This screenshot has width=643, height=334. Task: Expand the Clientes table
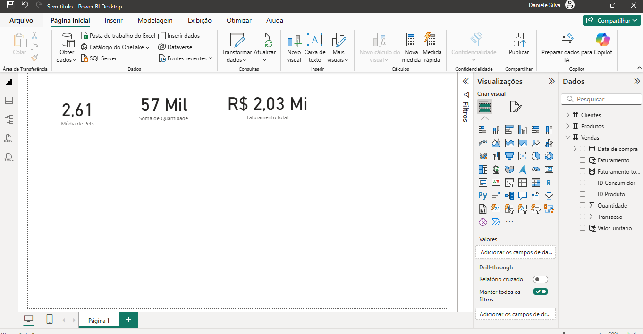[x=567, y=115]
